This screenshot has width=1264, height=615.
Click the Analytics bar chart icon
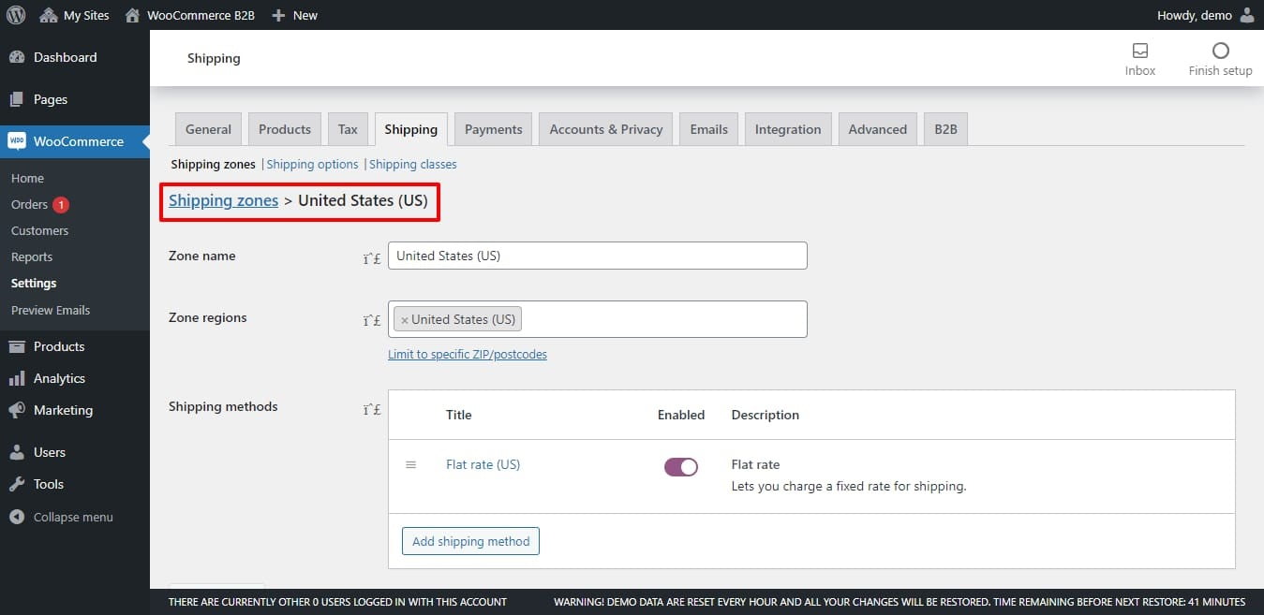tap(17, 378)
